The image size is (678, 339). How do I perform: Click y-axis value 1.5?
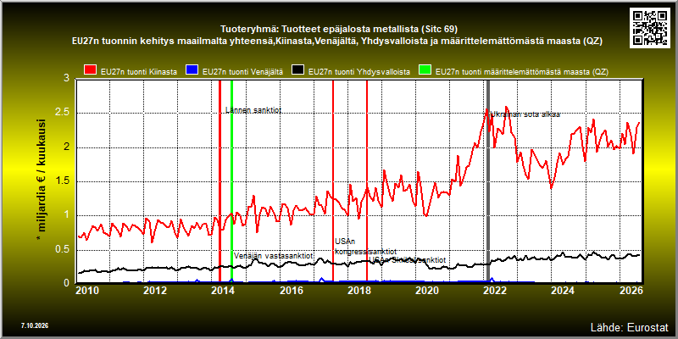pyautogui.click(x=62, y=181)
